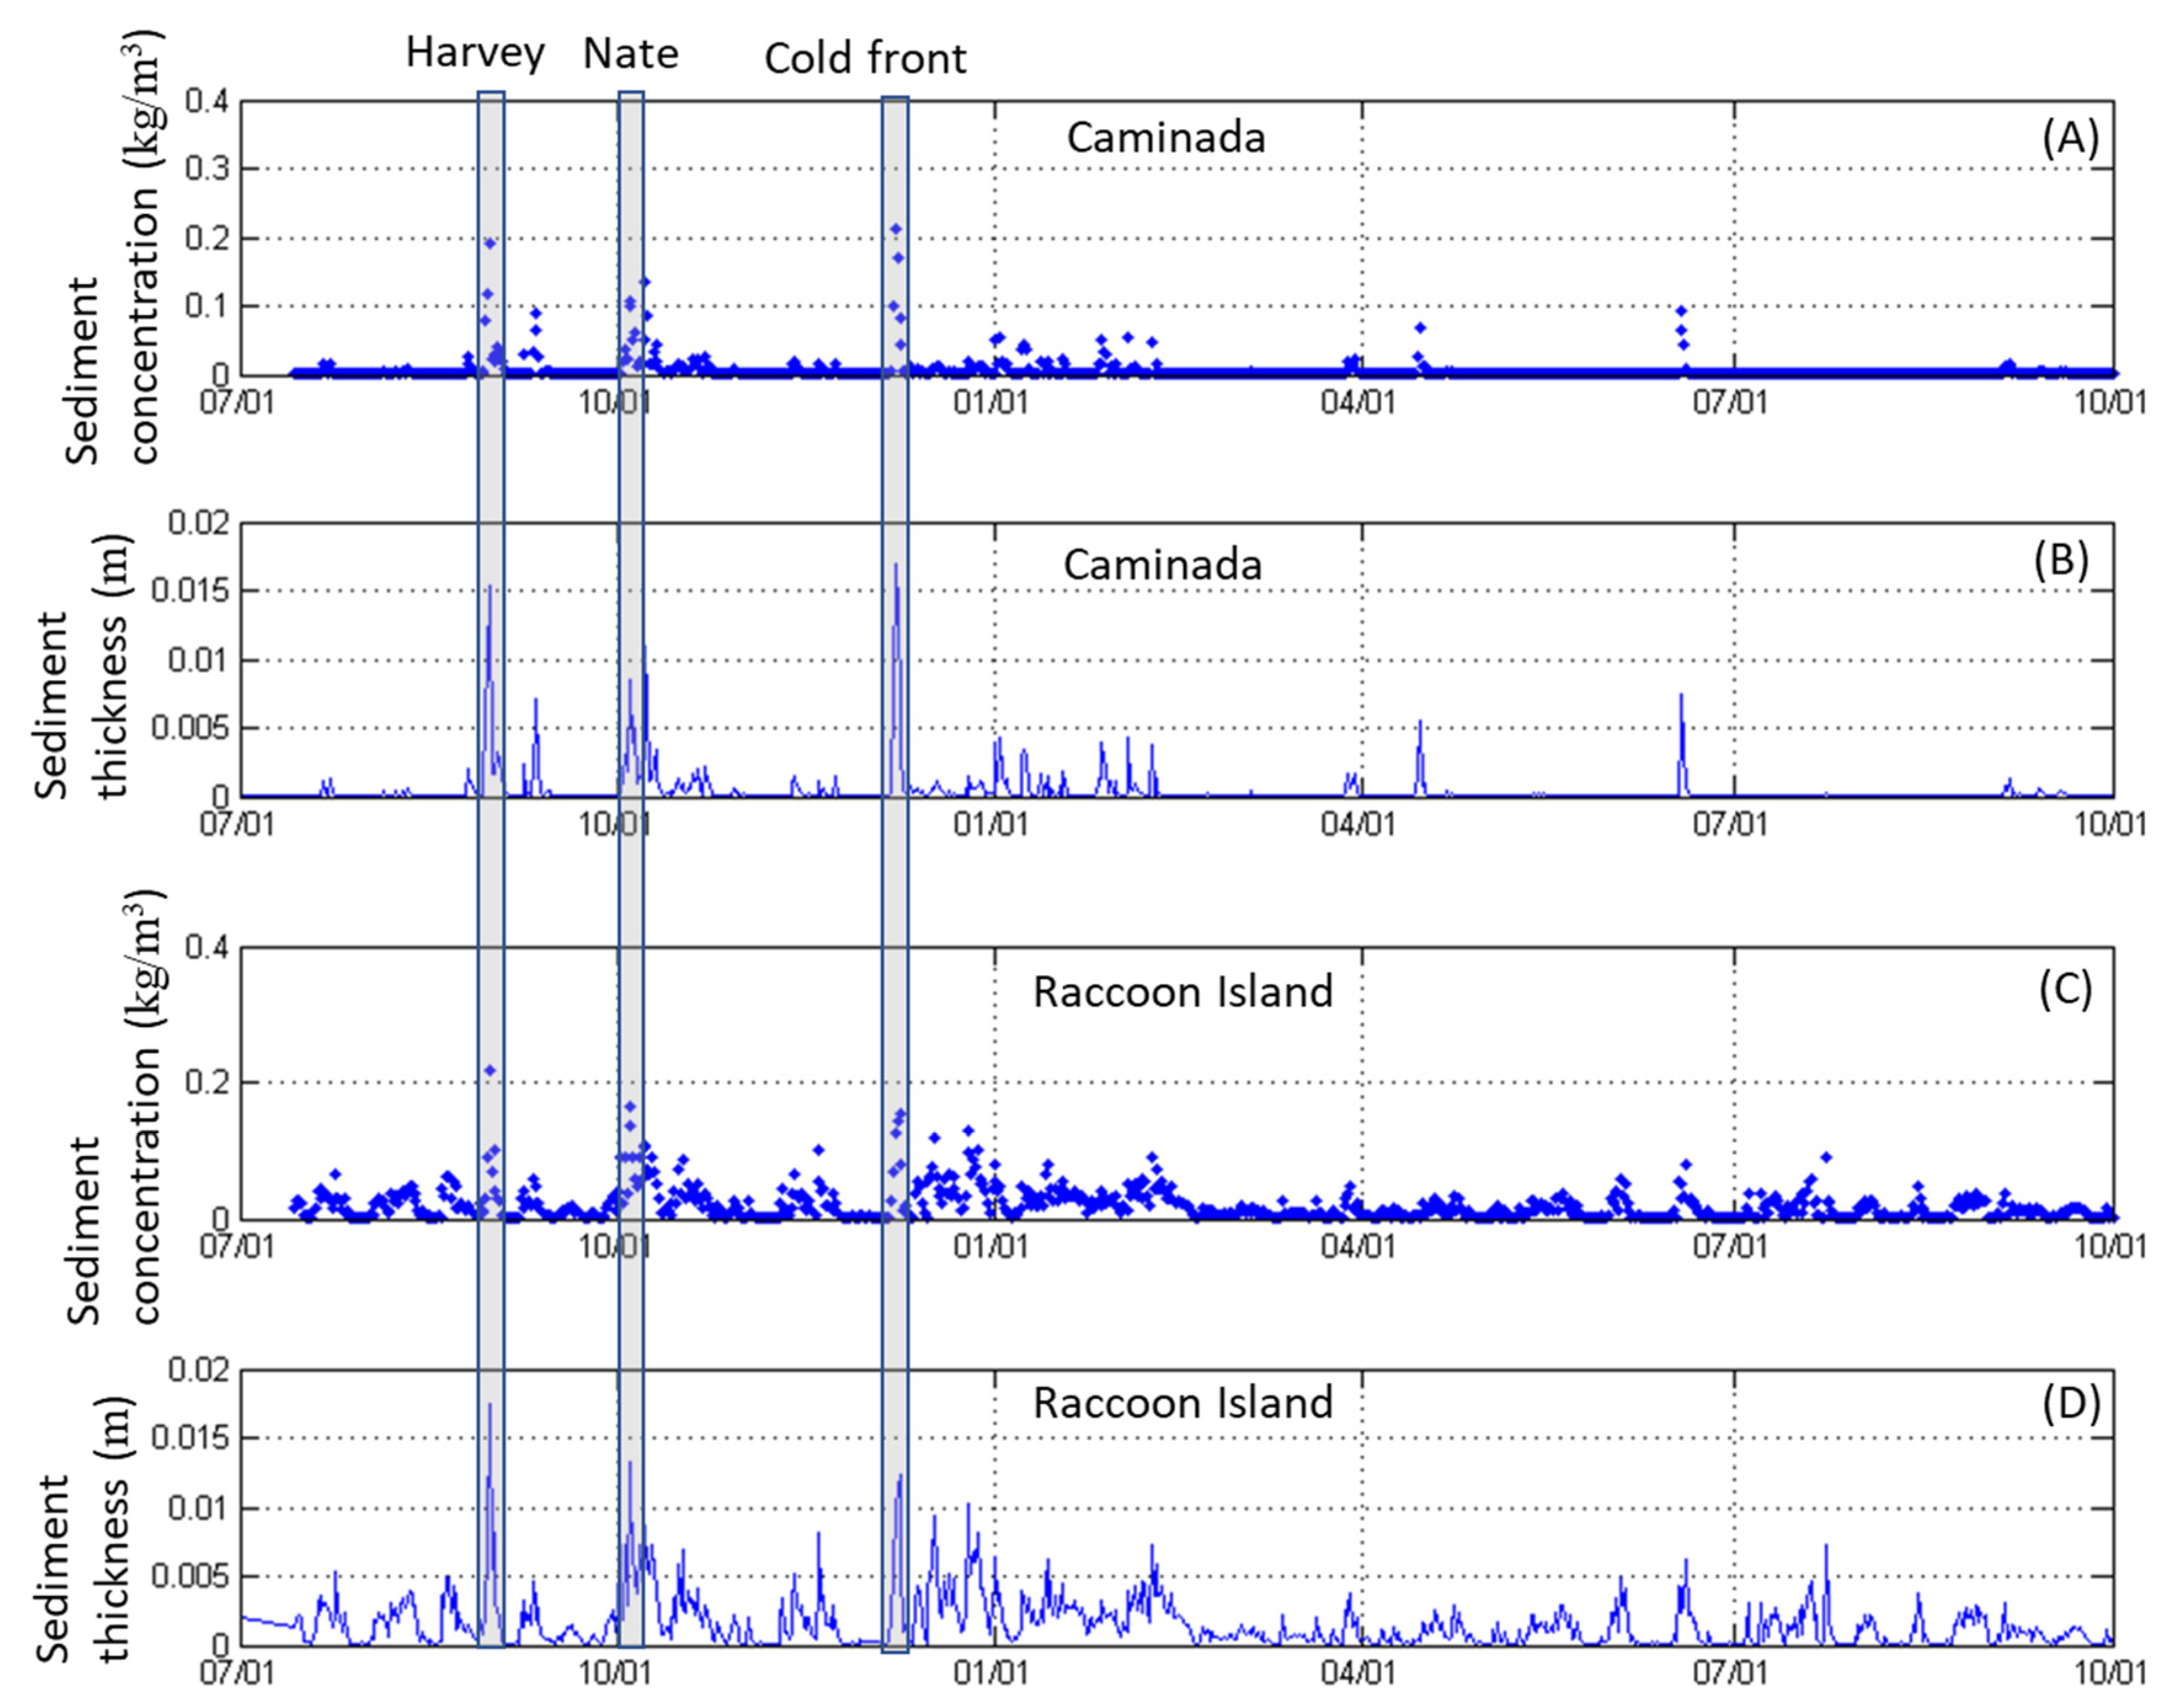Click the 01/01 x-axis tick under panel A
2167x1708 pixels.
point(990,402)
